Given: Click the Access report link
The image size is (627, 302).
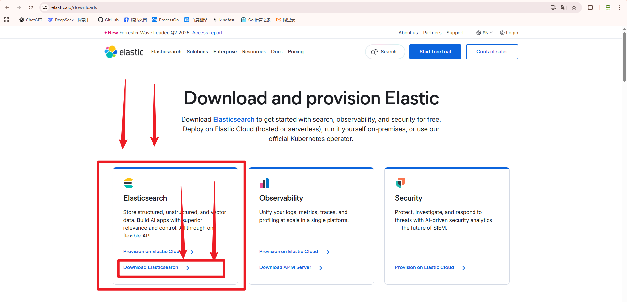Looking at the screenshot, I should coord(207,33).
